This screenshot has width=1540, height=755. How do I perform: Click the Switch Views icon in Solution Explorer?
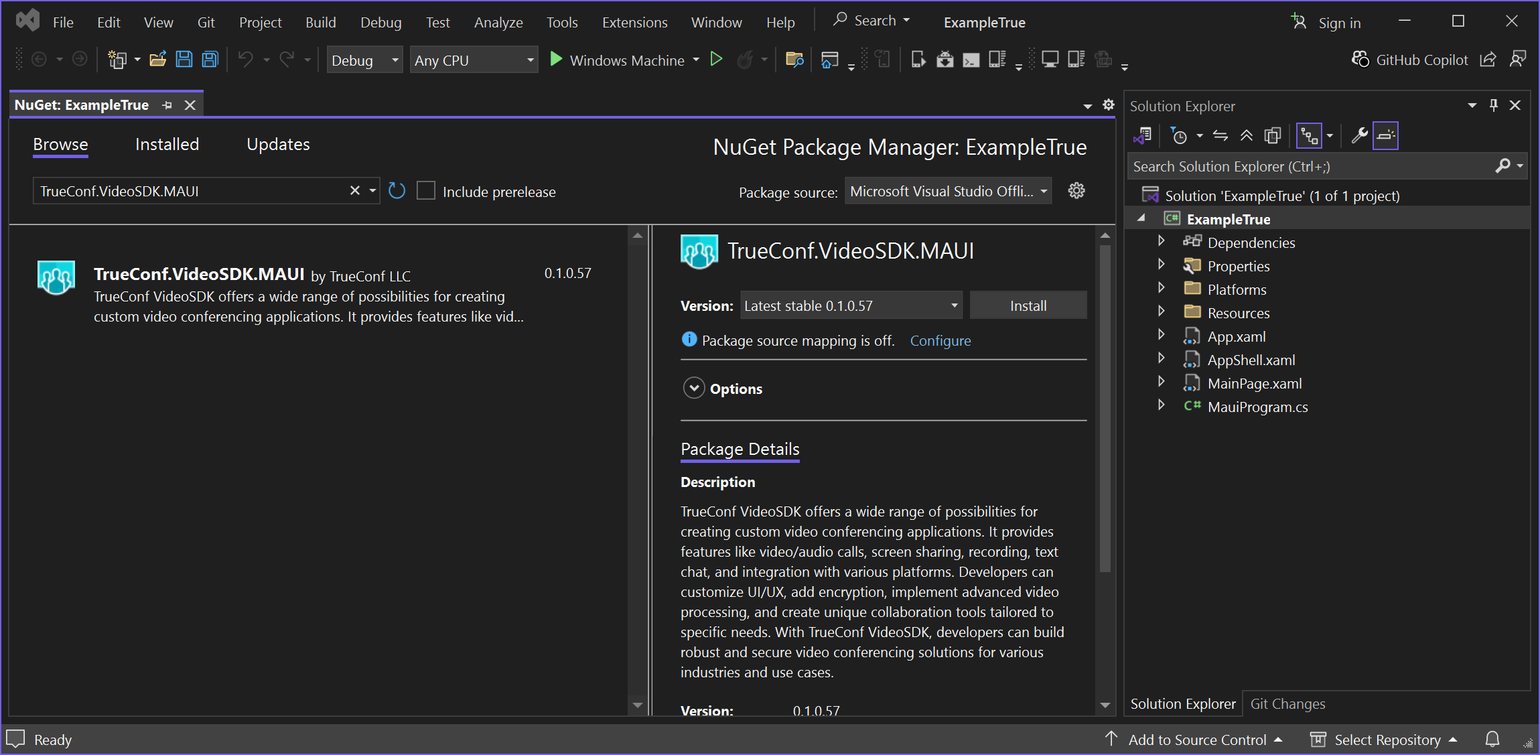click(x=1142, y=136)
